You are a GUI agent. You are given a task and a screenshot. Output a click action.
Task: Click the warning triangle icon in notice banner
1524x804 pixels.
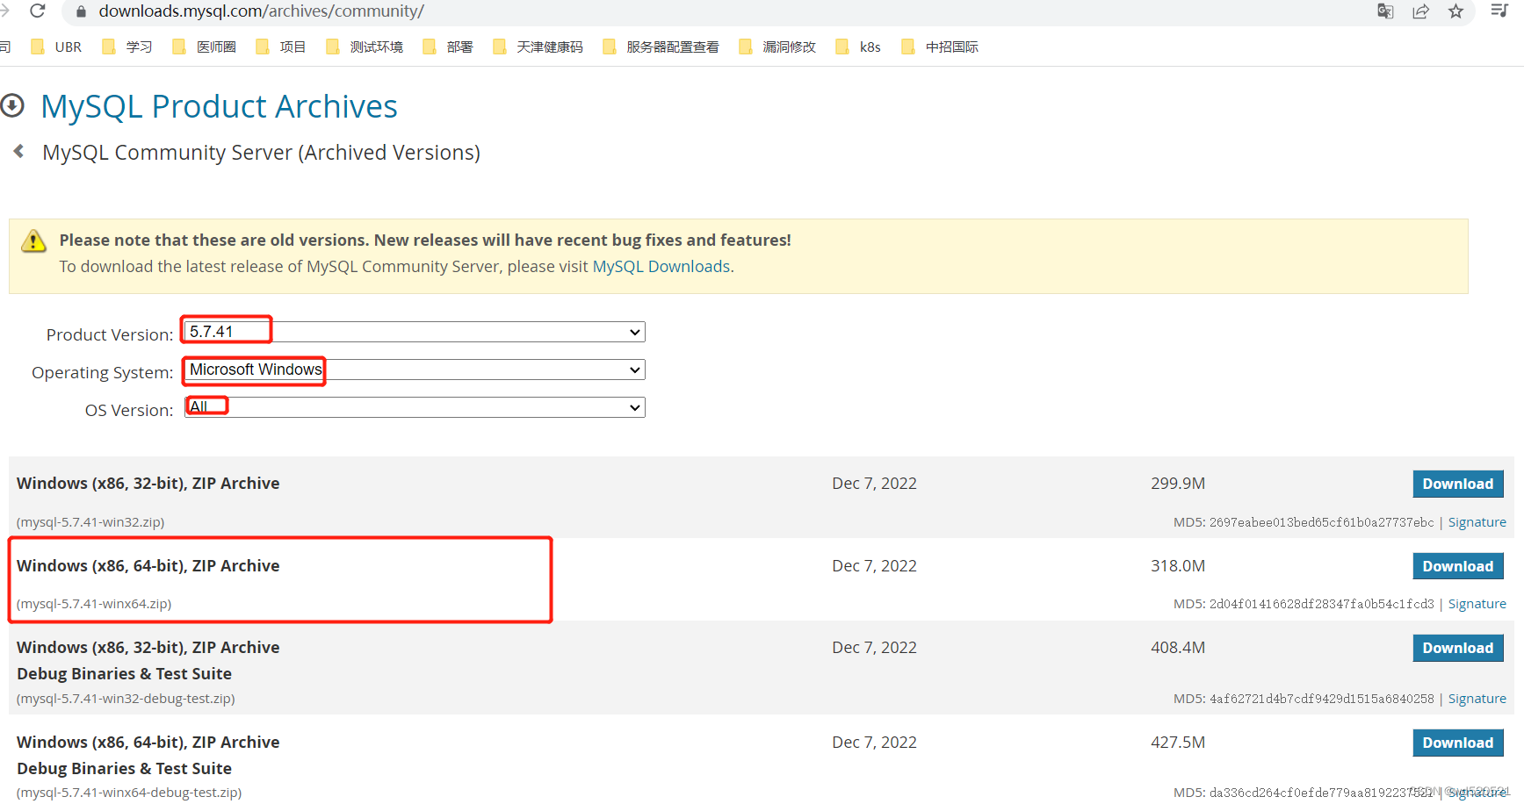pos(33,240)
